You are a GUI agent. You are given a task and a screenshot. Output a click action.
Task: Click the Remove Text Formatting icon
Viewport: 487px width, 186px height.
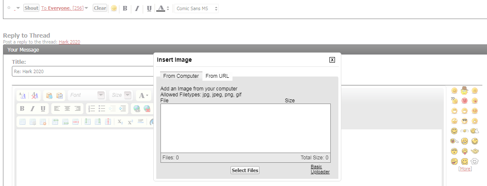pyautogui.click(x=35, y=96)
